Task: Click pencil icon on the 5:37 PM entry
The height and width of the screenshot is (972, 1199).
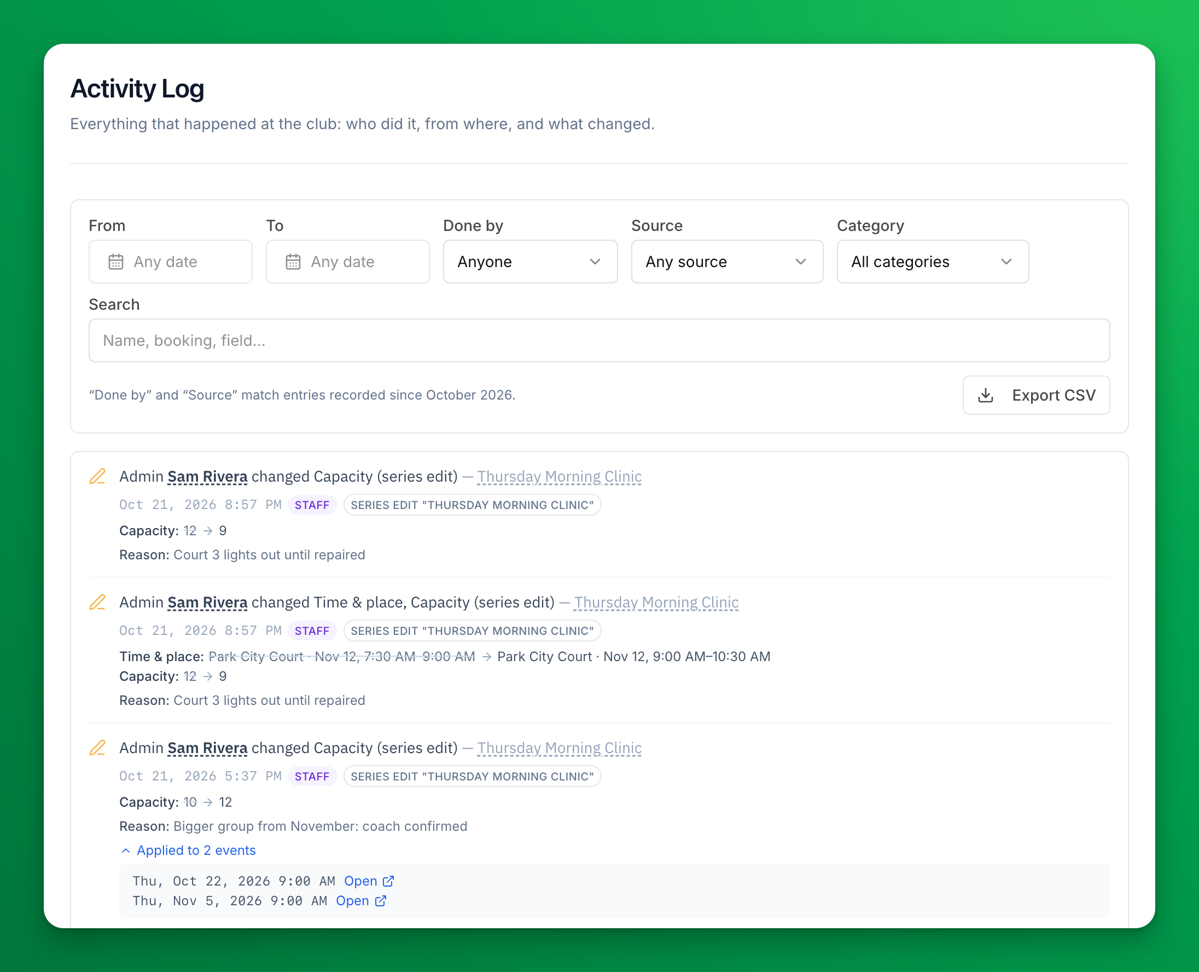Action: pyautogui.click(x=97, y=748)
